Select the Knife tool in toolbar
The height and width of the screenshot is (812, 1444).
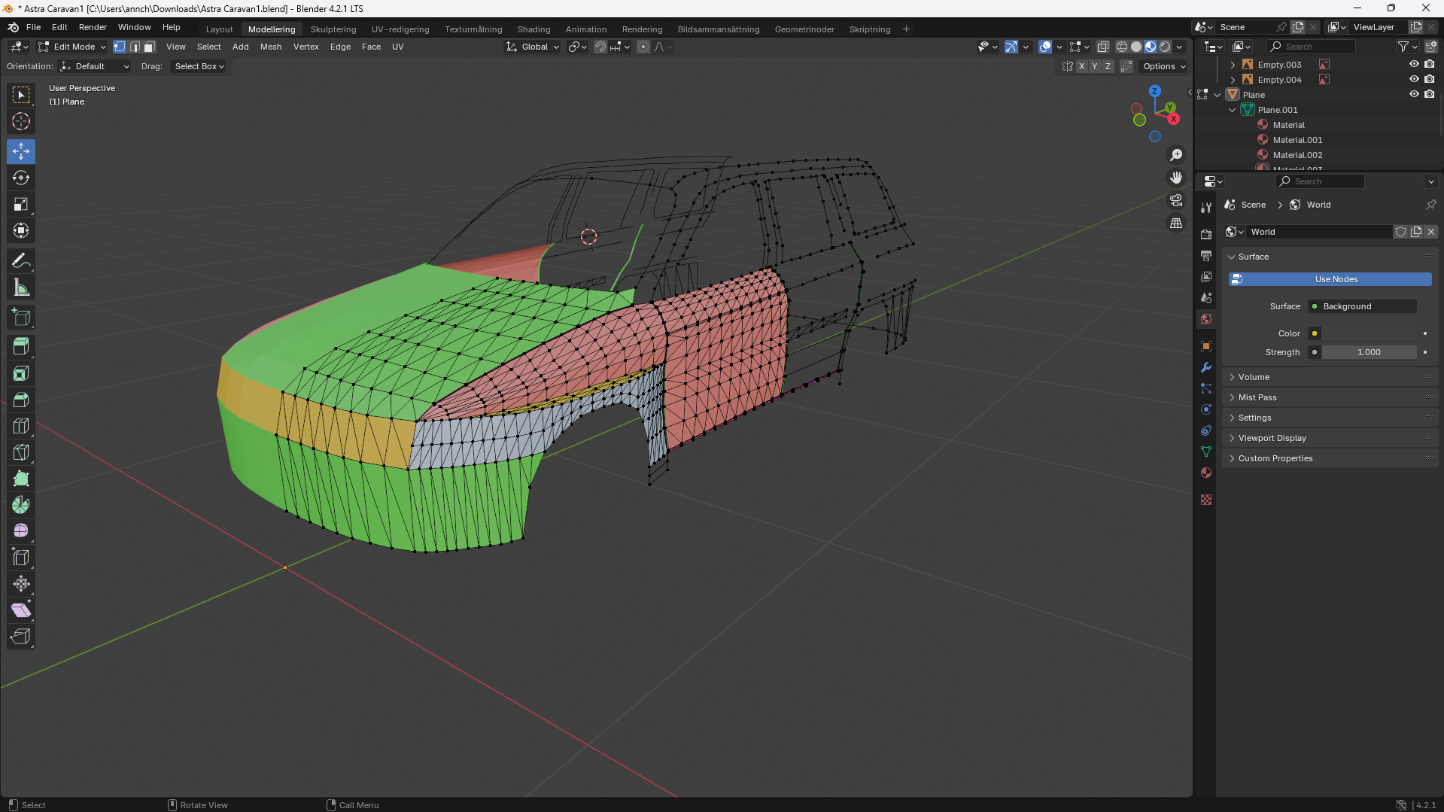tap(21, 452)
